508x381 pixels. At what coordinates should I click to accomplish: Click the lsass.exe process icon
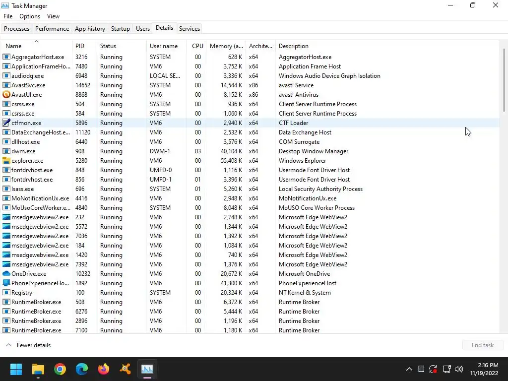6,189
